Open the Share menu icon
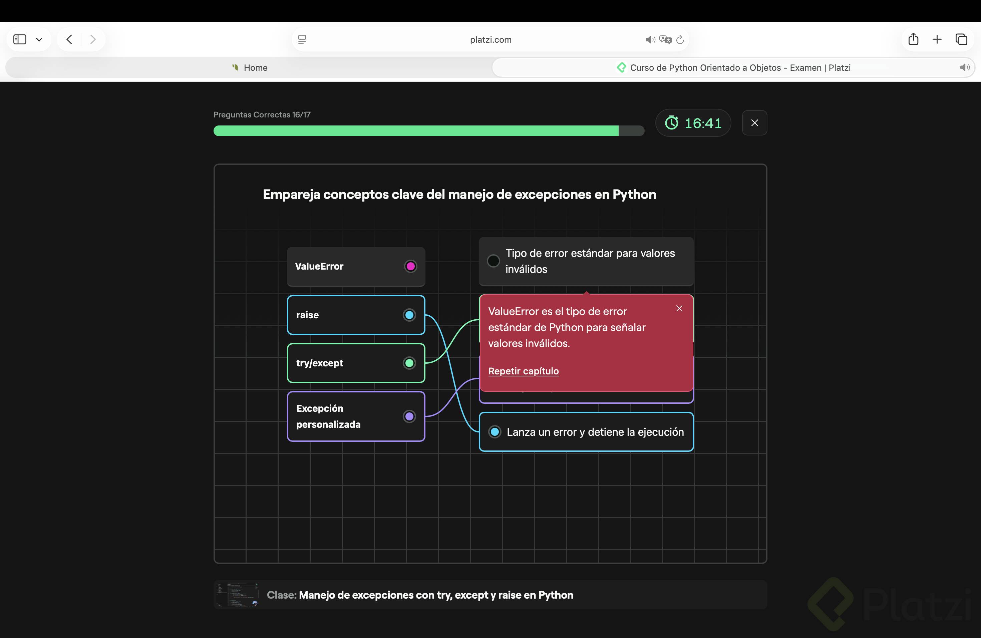Screen dimensions: 981x638 pyautogui.click(x=913, y=39)
